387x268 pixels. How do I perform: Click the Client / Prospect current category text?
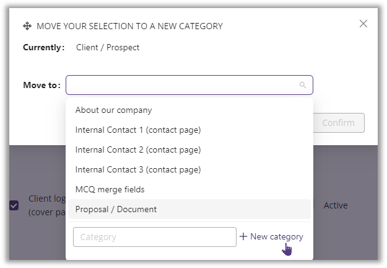click(108, 48)
